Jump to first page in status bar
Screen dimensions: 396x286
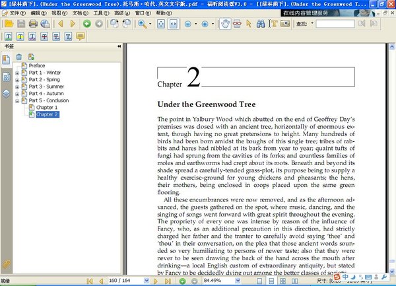[90, 281]
